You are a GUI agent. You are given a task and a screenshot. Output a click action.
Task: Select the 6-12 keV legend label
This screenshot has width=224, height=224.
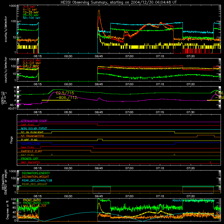[x=30, y=10]
